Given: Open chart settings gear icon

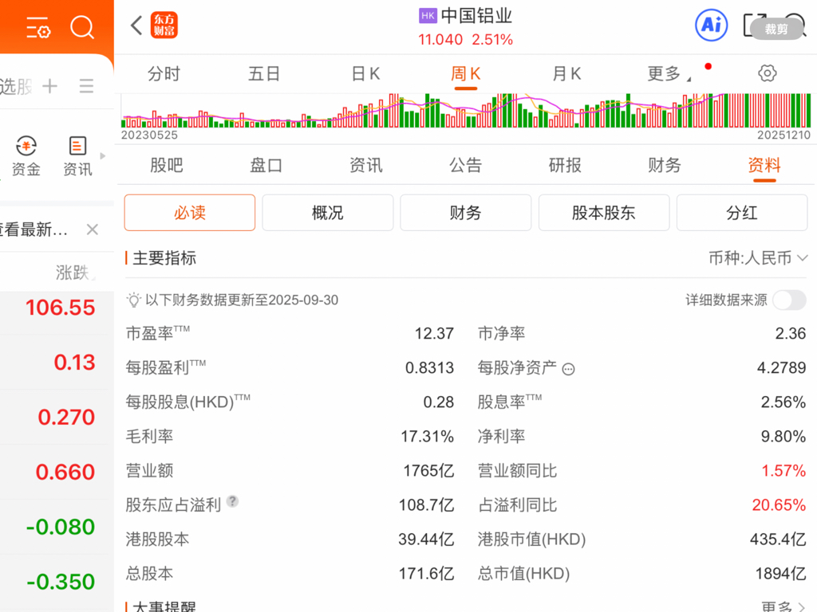Looking at the screenshot, I should 767,73.
